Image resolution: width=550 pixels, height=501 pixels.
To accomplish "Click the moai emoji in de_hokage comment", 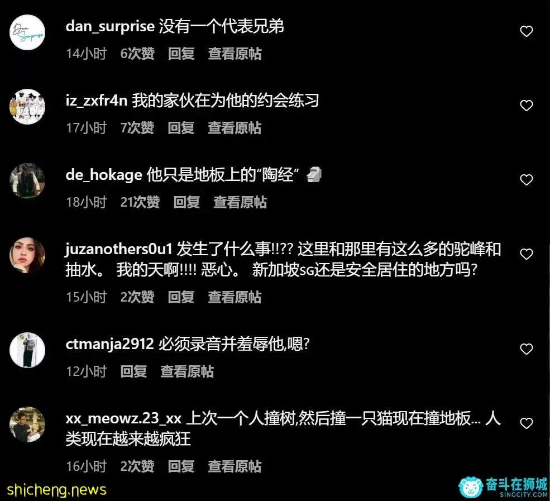I will (x=314, y=175).
